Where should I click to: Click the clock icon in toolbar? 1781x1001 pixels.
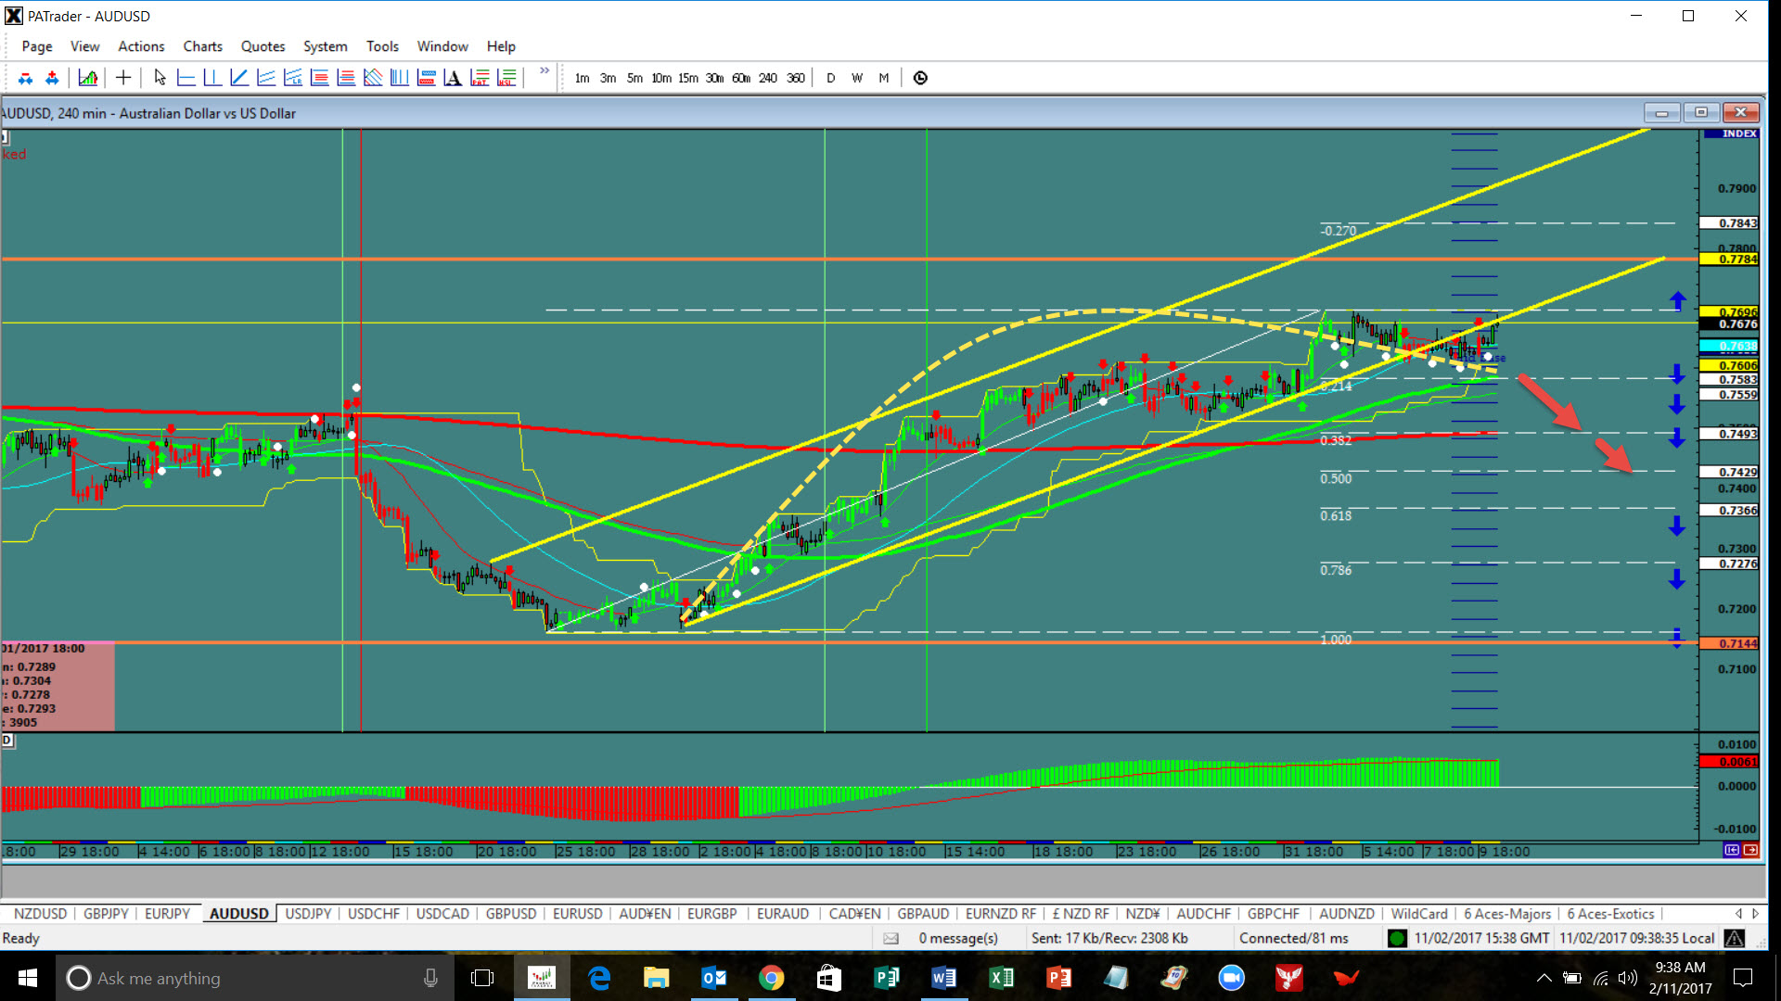920,78
